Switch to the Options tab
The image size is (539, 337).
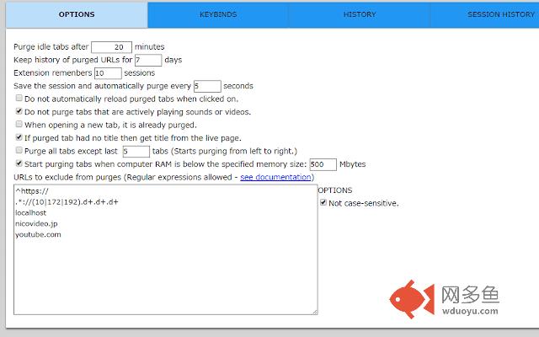pos(77,14)
